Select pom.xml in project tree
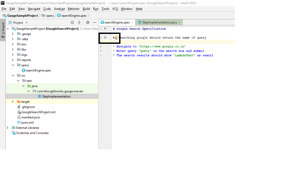 click(27, 123)
